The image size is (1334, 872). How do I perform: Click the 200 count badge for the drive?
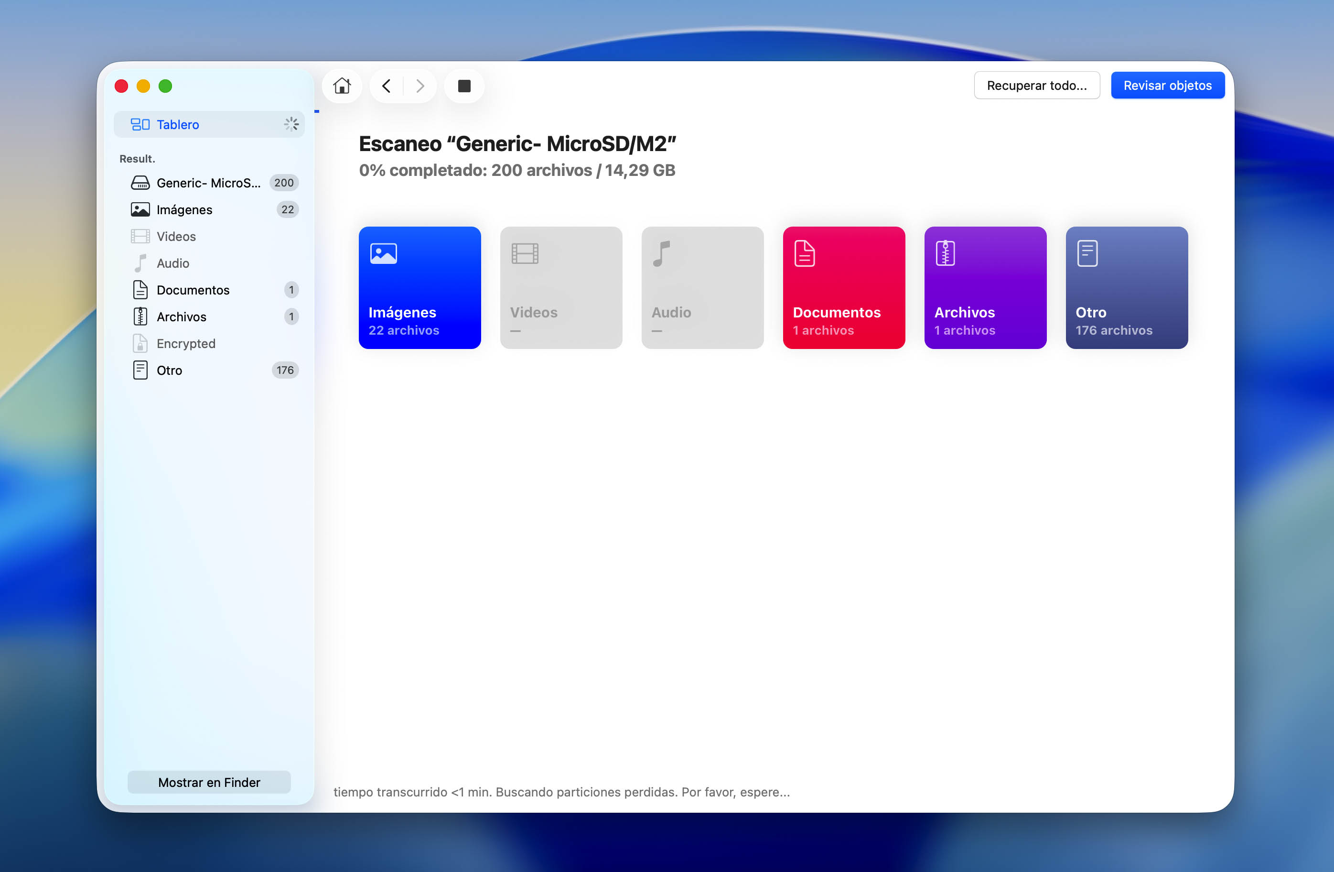[x=284, y=183]
